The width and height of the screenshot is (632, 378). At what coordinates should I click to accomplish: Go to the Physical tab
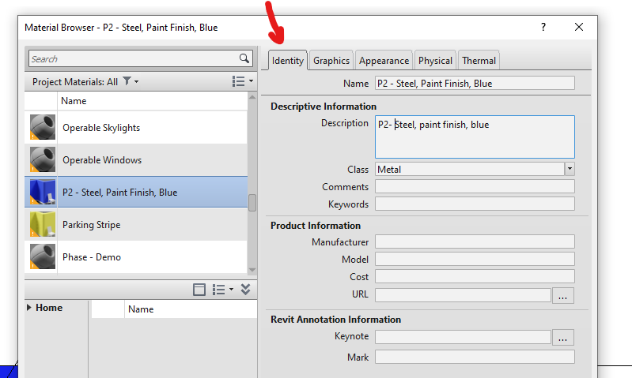pyautogui.click(x=435, y=61)
